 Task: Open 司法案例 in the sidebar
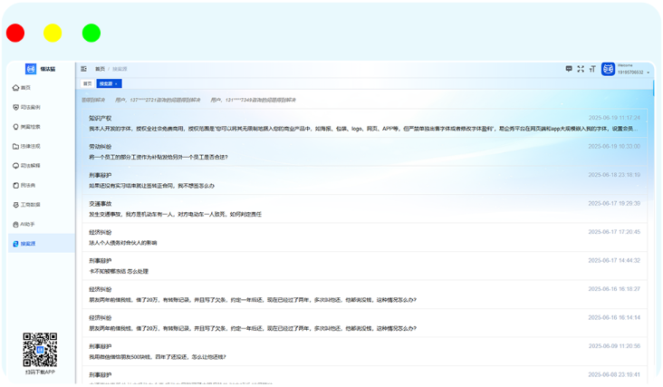point(30,107)
